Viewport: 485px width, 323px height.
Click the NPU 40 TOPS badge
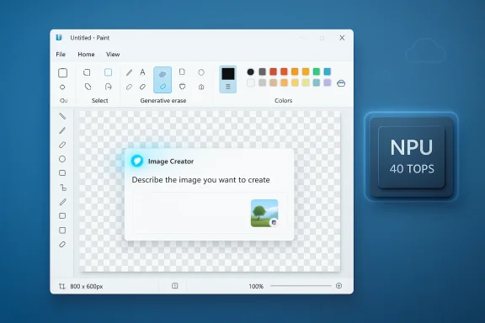tap(412, 156)
